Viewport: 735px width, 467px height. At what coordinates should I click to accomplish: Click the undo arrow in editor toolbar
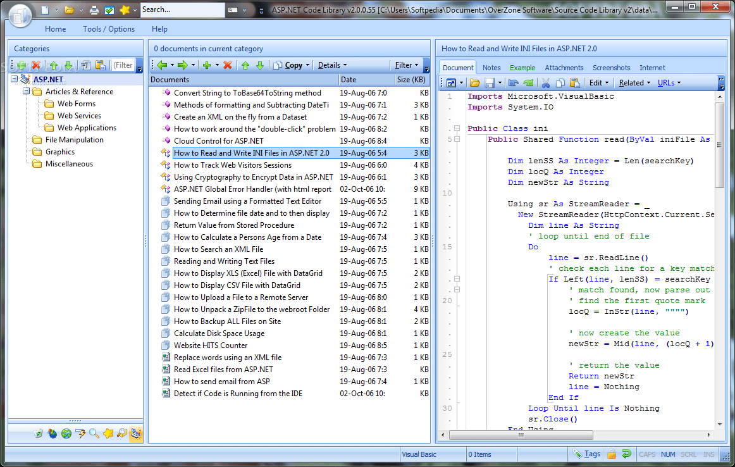513,83
